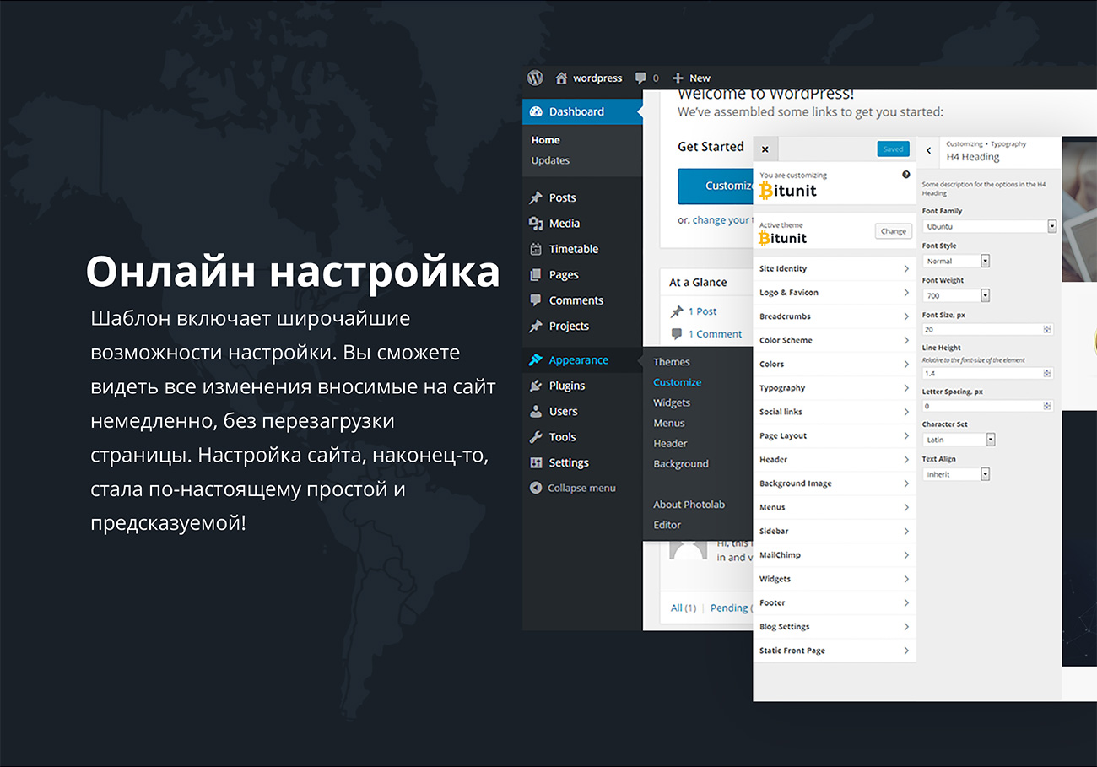Click the Appearance paintbrush icon
Viewport: 1097px width, 767px height.
click(x=535, y=360)
